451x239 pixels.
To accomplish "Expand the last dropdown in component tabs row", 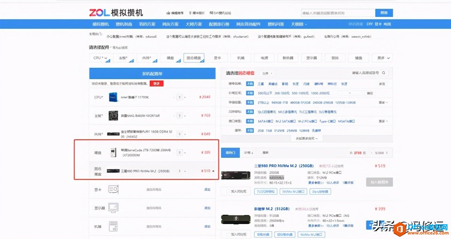I will click(x=389, y=58).
